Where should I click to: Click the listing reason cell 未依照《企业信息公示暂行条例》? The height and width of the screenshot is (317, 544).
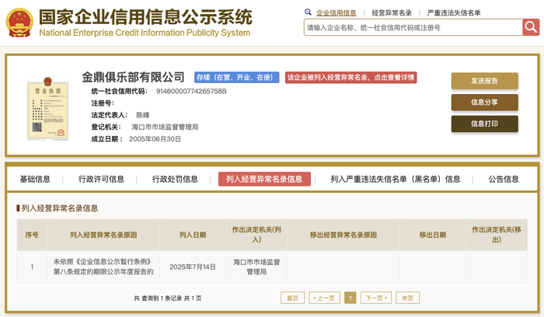click(103, 266)
